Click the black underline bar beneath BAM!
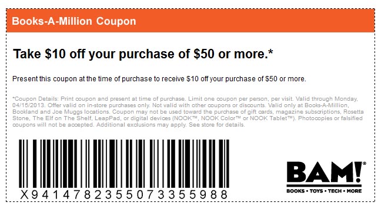 tap(324, 185)
